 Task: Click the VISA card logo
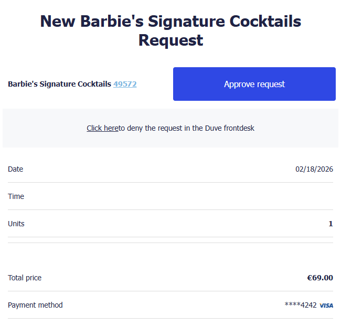click(x=326, y=306)
